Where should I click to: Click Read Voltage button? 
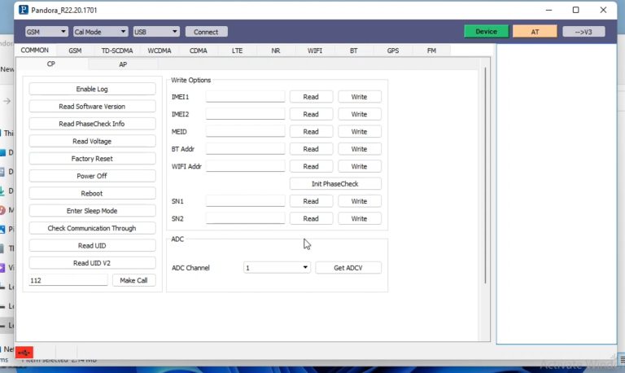(x=92, y=141)
